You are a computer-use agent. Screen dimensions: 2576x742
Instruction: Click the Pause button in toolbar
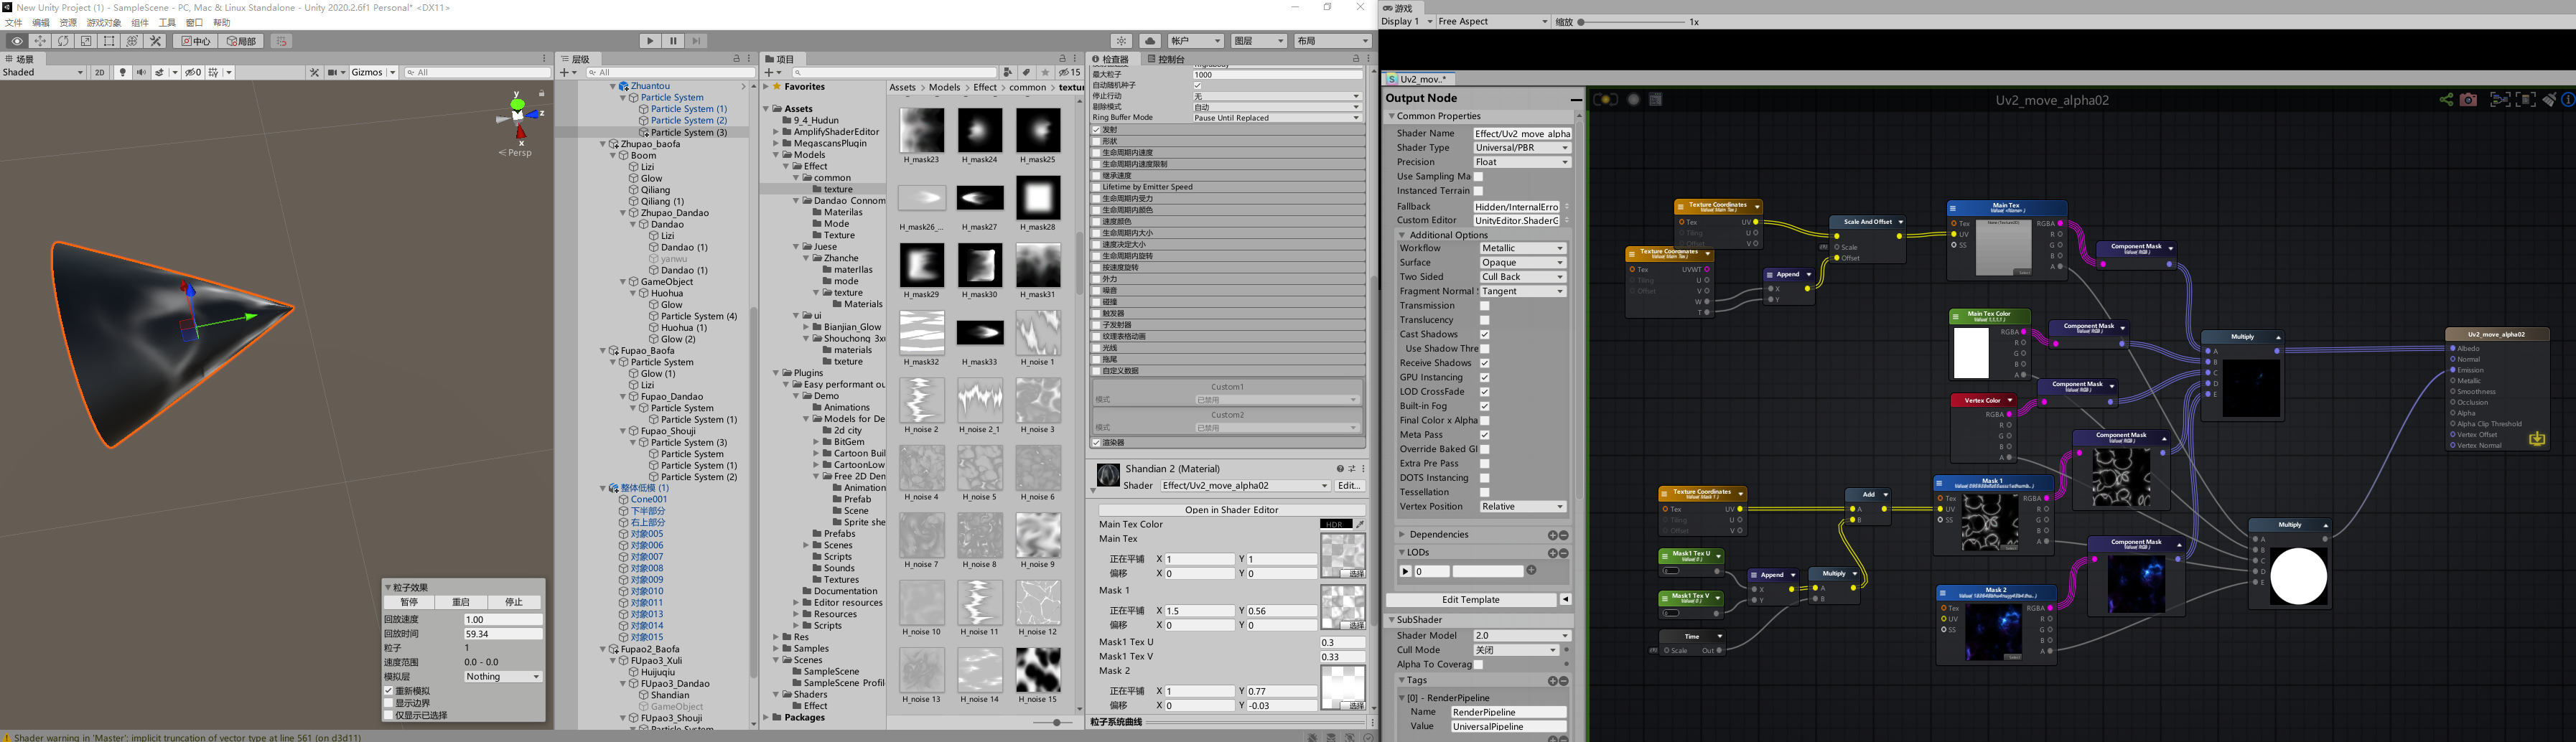673,41
